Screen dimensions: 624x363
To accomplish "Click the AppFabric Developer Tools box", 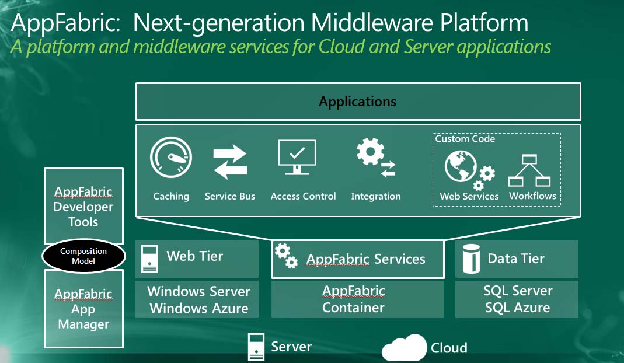I will 83,207.
